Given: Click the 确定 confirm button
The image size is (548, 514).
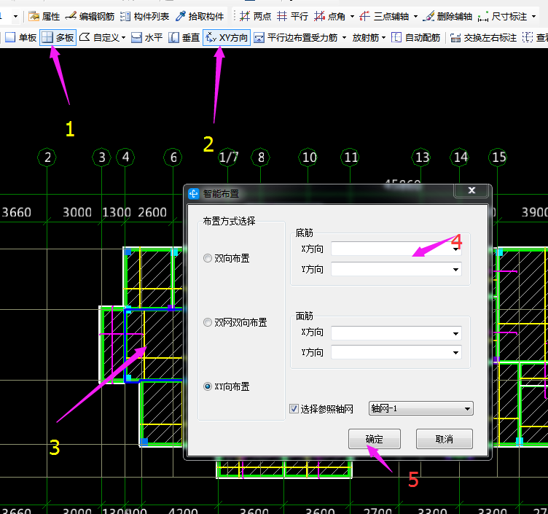Looking at the screenshot, I should [x=375, y=439].
